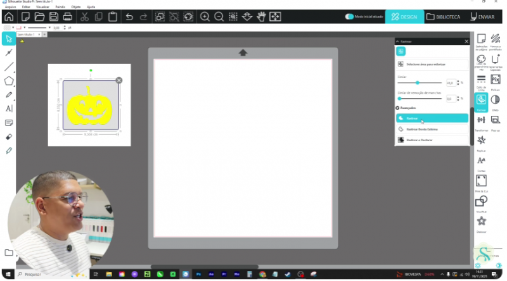
Task: Toggle the Modo inicial ativado switch
Action: [x=349, y=16]
